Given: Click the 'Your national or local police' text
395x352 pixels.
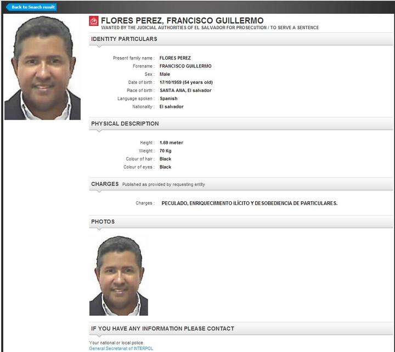Looking at the screenshot, I should (x=117, y=343).
